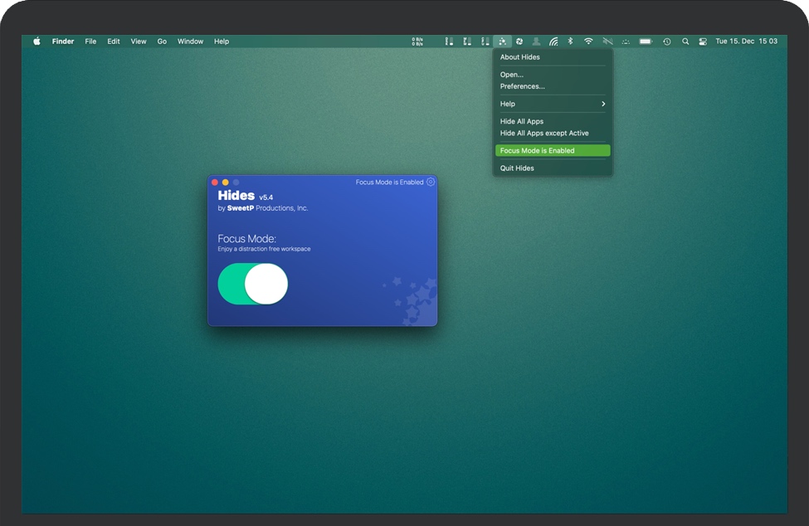The image size is (809, 526).
Task: Select Hide All Apps
Action: coord(553,122)
